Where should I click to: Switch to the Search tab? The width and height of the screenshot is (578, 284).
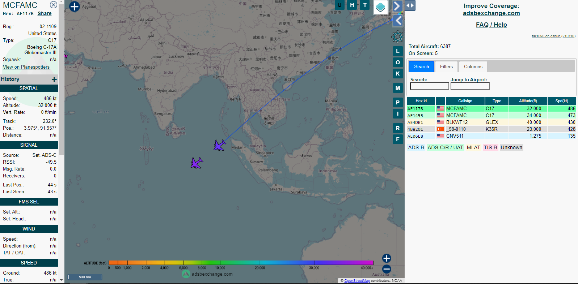[x=422, y=66]
